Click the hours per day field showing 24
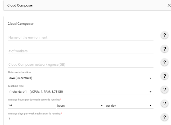The height and width of the screenshot is (125, 171). pyautogui.click(x=32, y=105)
